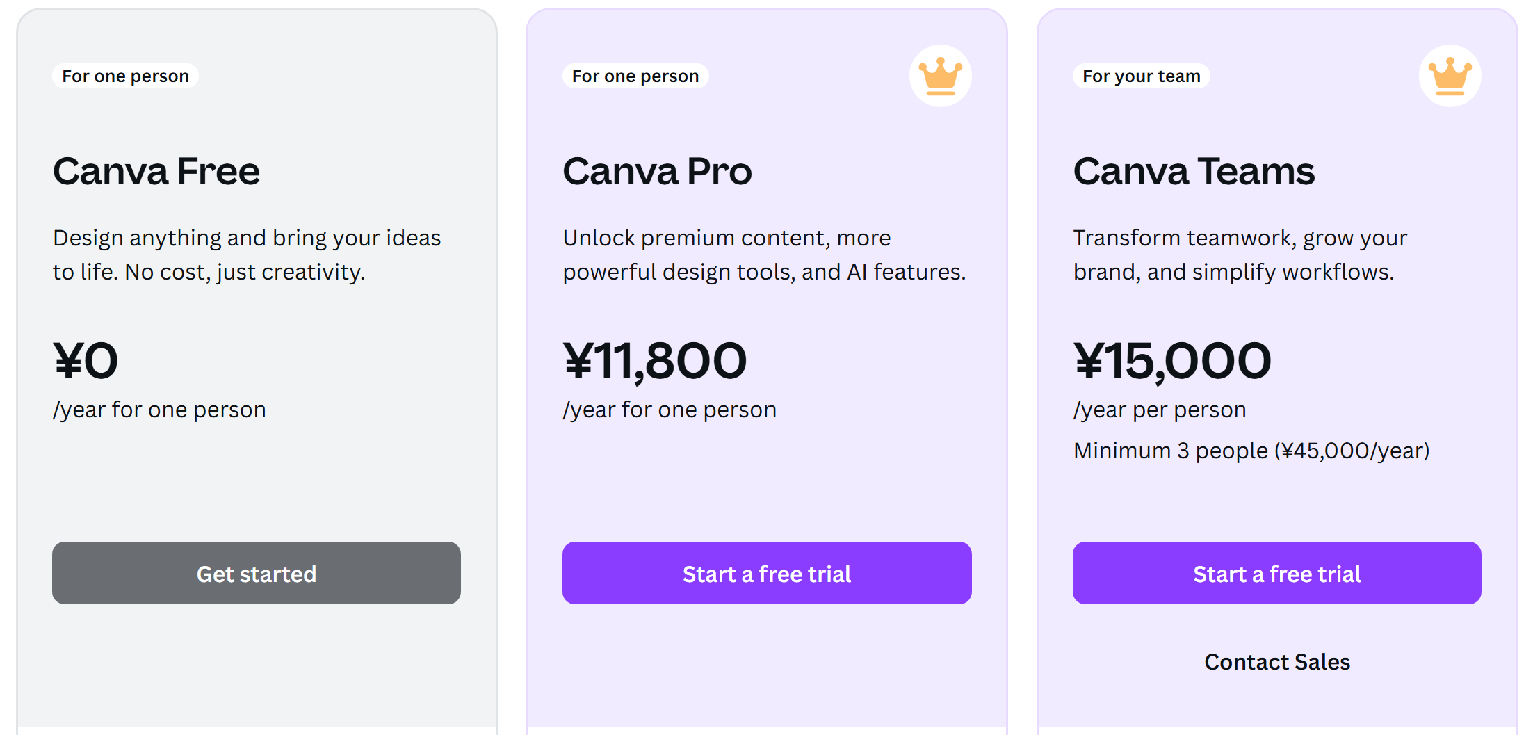This screenshot has height=735, width=1533.
Task: Click the Get started button
Action: 257,573
